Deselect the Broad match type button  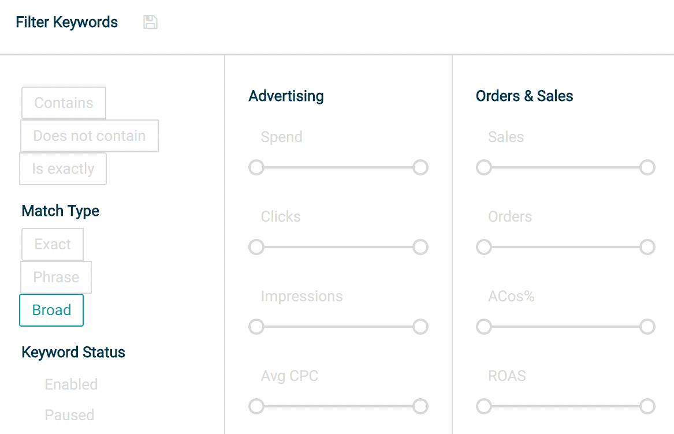click(51, 310)
